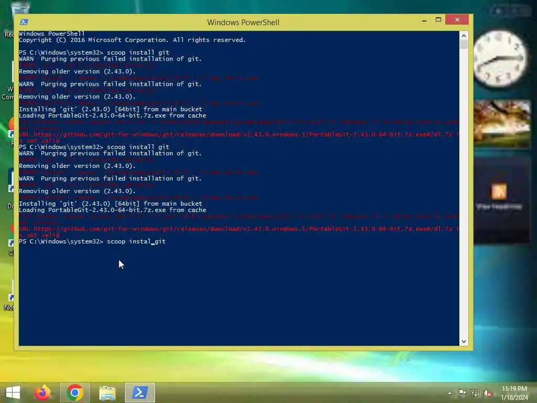Click the 'Windows PowerShell' title bar text
The width and height of the screenshot is (537, 403).
pyautogui.click(x=243, y=22)
